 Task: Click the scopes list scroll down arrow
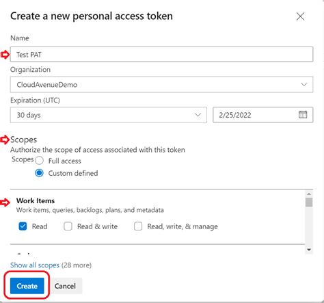tap(309, 250)
